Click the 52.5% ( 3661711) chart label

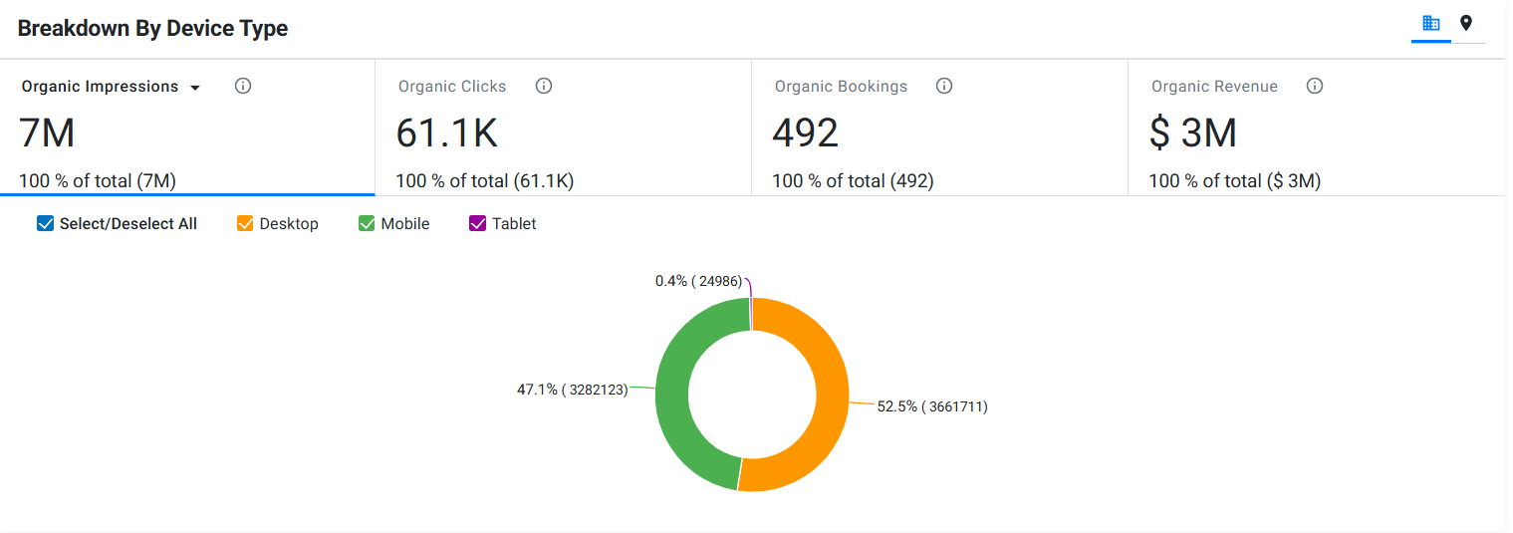pos(932,406)
